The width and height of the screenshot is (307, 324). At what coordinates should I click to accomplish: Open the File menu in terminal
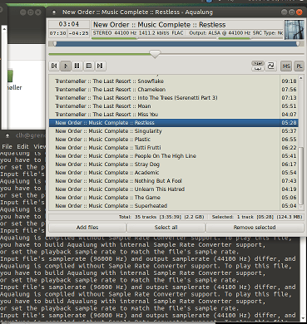tap(7, 146)
